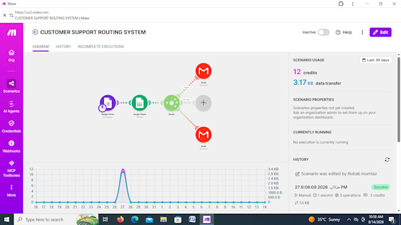
Task: Click the us2.make.com address bar
Action: [32, 12]
